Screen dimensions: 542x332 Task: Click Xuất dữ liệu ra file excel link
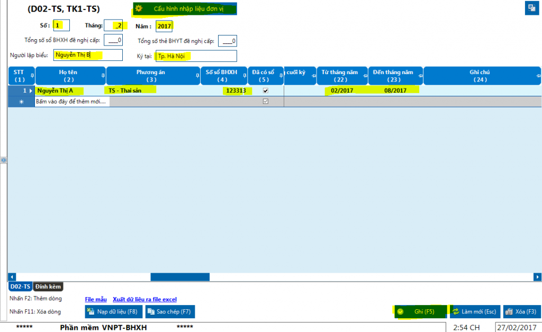(x=144, y=300)
